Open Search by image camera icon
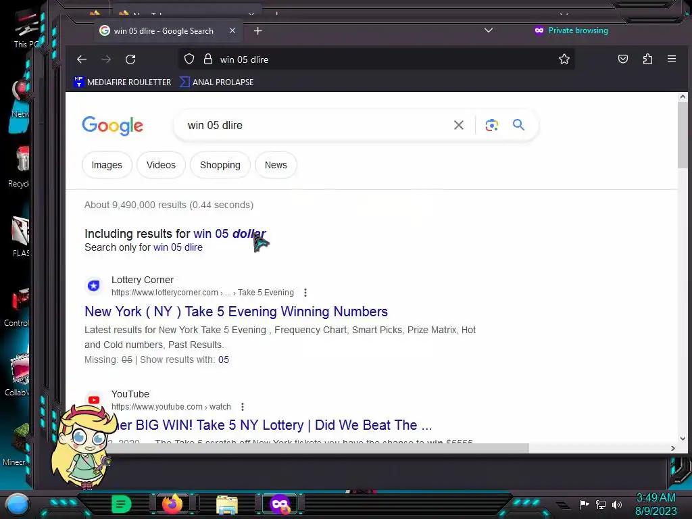Screen dimensions: 692x519 (x=492, y=125)
